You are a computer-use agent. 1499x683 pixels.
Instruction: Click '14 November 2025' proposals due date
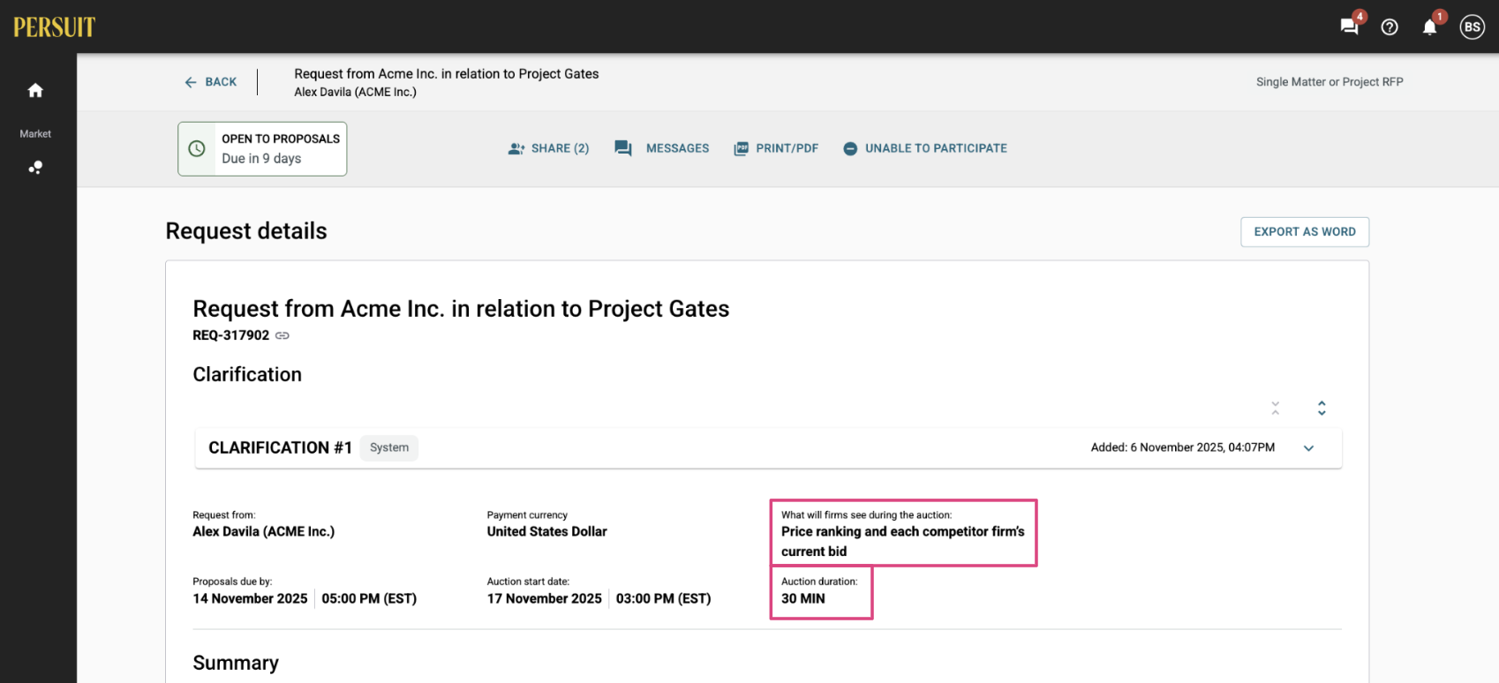(251, 598)
